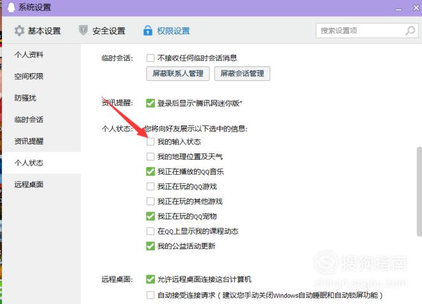Select 防骚扰 sidebar item

(x=25, y=98)
